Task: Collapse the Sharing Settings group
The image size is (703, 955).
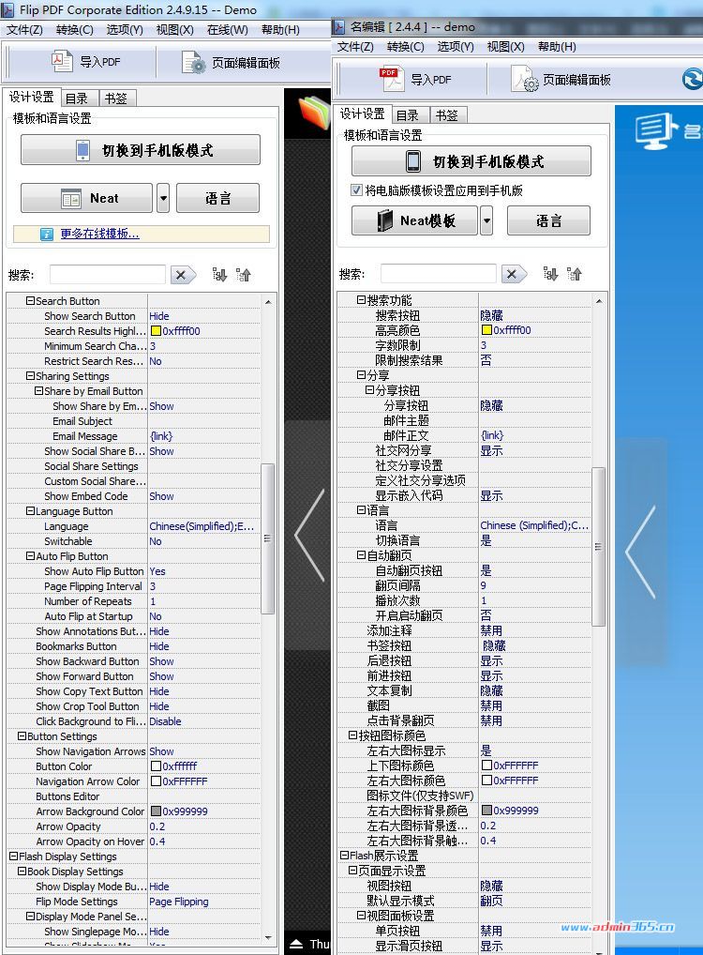Action: point(30,376)
